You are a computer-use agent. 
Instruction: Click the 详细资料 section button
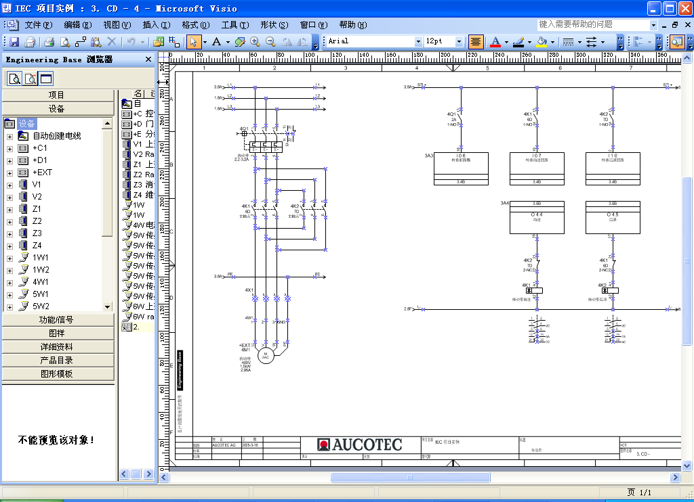(x=58, y=347)
